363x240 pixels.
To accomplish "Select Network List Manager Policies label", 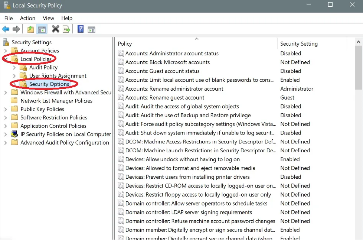I will pyautogui.click(x=56, y=101).
